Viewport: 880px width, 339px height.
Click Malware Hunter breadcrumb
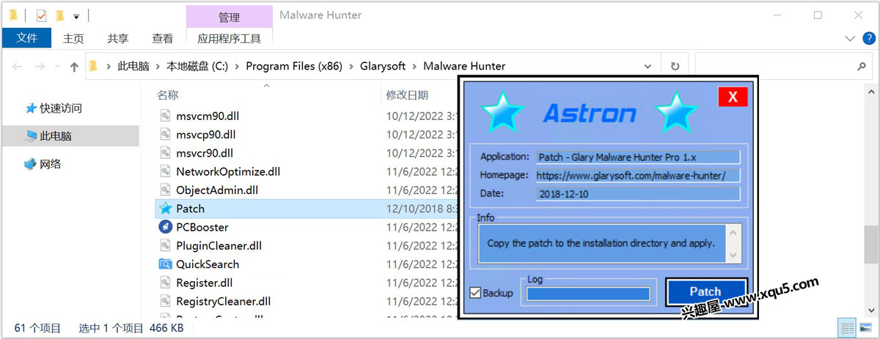click(x=464, y=66)
